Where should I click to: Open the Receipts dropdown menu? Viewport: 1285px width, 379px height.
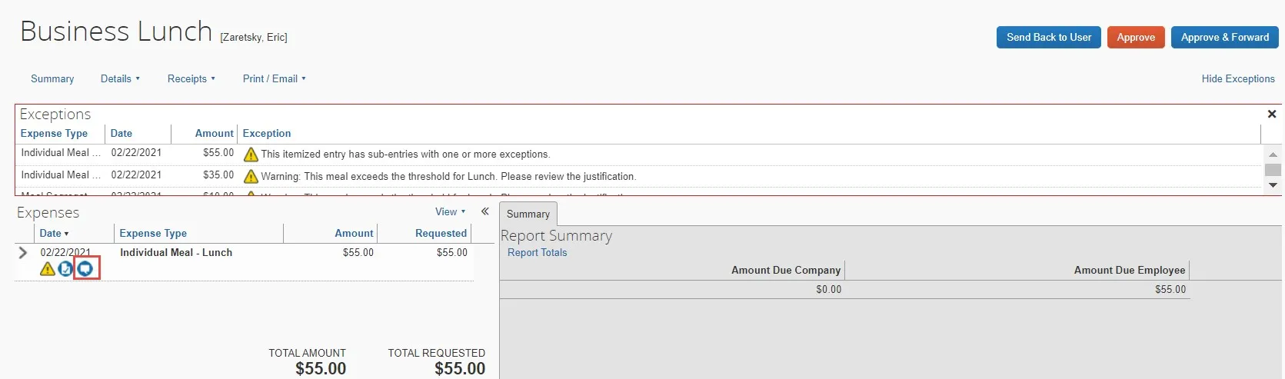coord(191,78)
